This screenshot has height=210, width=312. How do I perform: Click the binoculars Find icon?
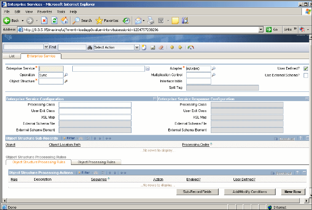(90, 47)
